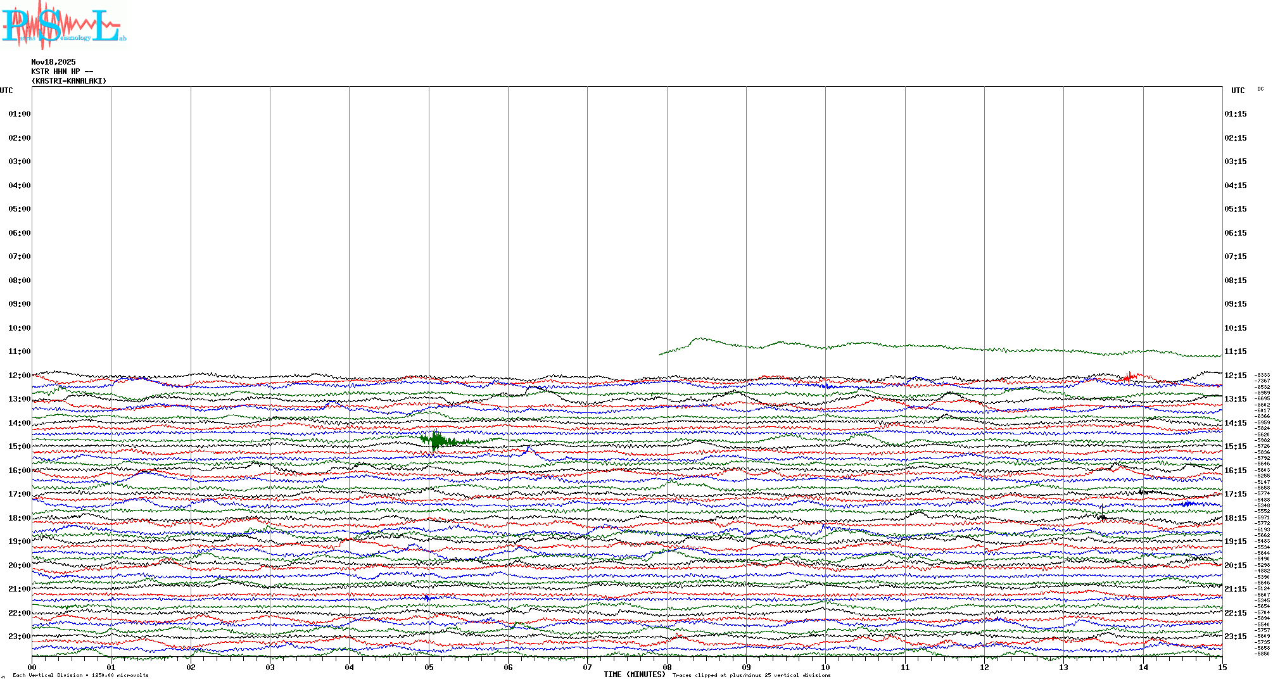This screenshot has height=684, width=1273.
Task: Click the 12:00 hour label on left axis
Action: (x=19, y=376)
